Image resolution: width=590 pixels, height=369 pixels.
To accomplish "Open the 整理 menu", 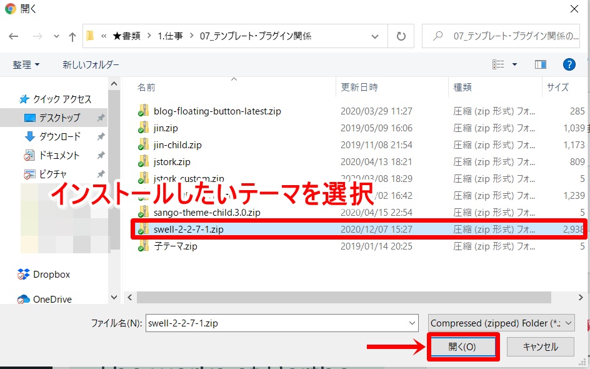I will point(26,64).
